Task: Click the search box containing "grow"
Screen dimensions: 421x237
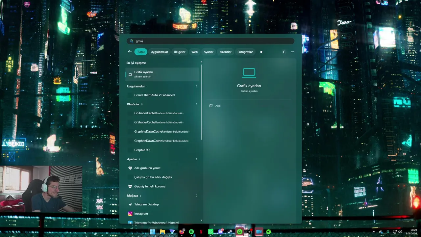Action: pos(210,41)
